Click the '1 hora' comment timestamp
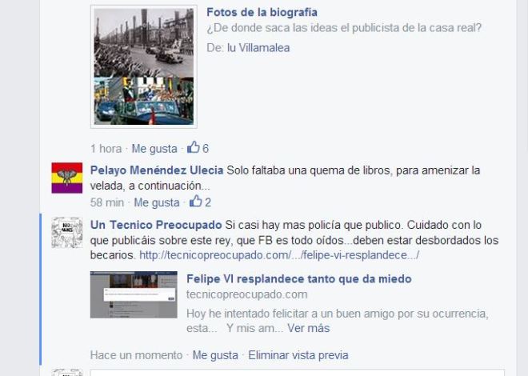 (106, 149)
